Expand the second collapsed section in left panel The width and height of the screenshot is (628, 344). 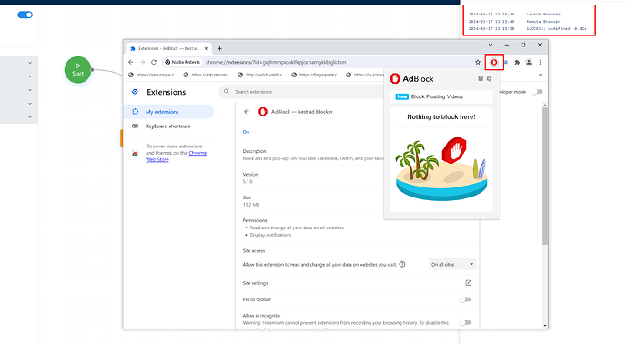(30, 76)
